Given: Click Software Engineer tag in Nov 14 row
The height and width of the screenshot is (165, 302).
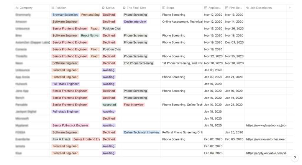Looking at the screenshot, I should (x=65, y=22).
